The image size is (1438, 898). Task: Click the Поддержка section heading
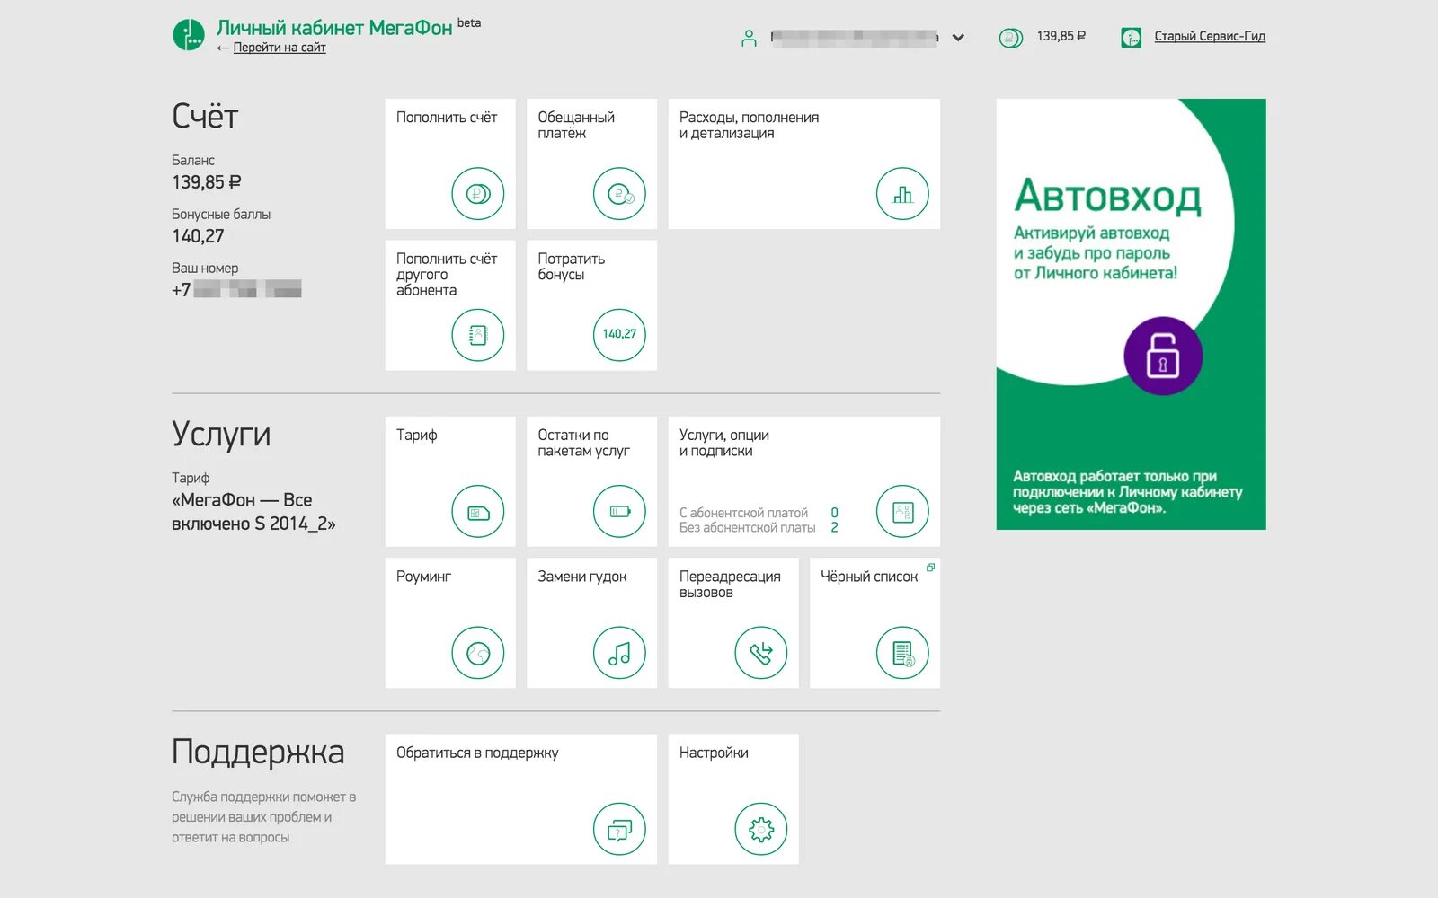258,753
